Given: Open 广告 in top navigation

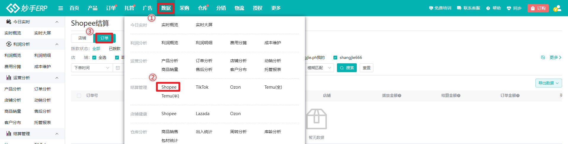Looking at the screenshot, I should coord(148,8).
